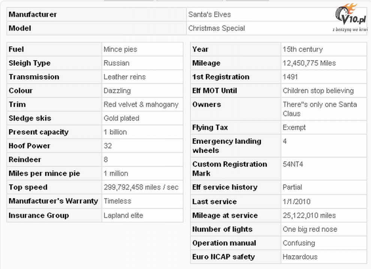371x269 pixels.
Task: Select the 'Red velvet & mahogany' trim value
Action: (141, 105)
